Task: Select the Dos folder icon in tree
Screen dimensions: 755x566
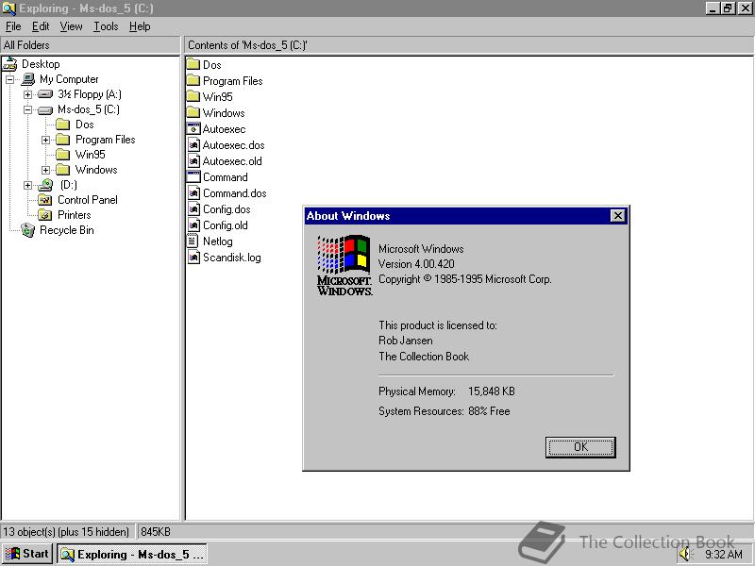Action: 62,125
